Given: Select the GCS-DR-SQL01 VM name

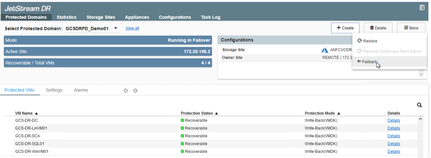Looking at the screenshot, I should [x=29, y=144].
